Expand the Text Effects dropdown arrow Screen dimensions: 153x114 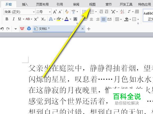pyautogui.click(x=55, y=19)
